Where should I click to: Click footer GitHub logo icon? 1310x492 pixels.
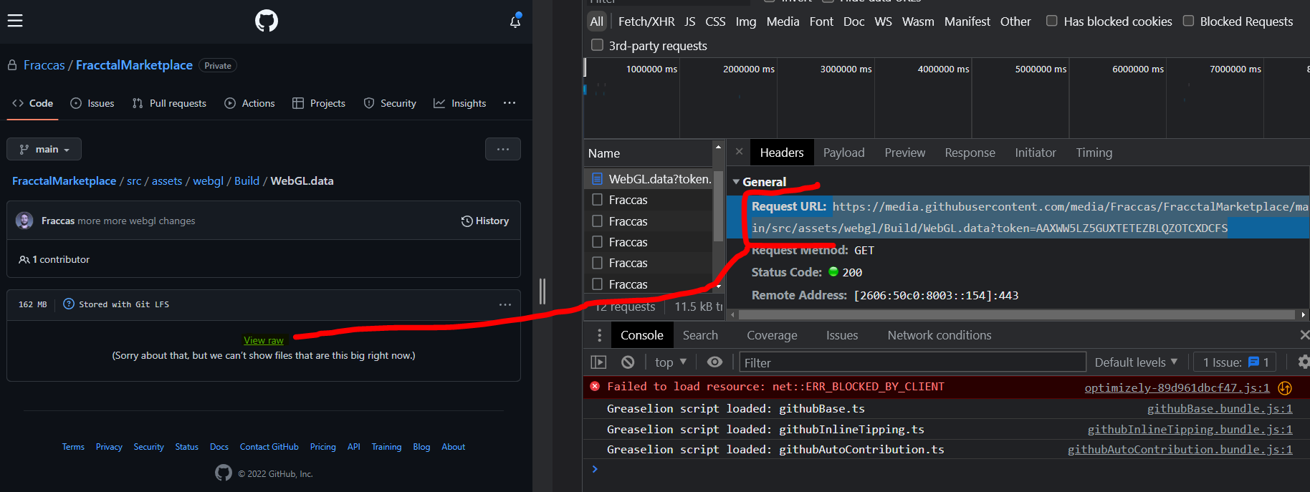(x=224, y=473)
